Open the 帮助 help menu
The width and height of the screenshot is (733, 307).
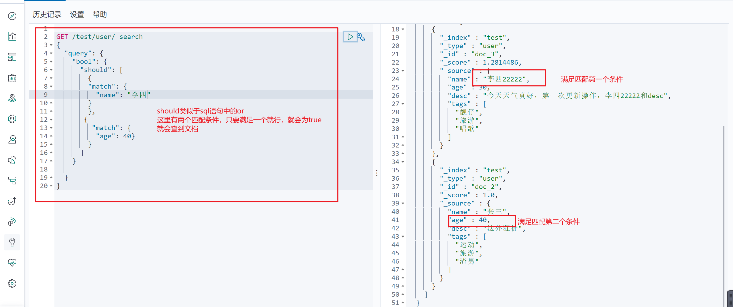[x=99, y=15]
